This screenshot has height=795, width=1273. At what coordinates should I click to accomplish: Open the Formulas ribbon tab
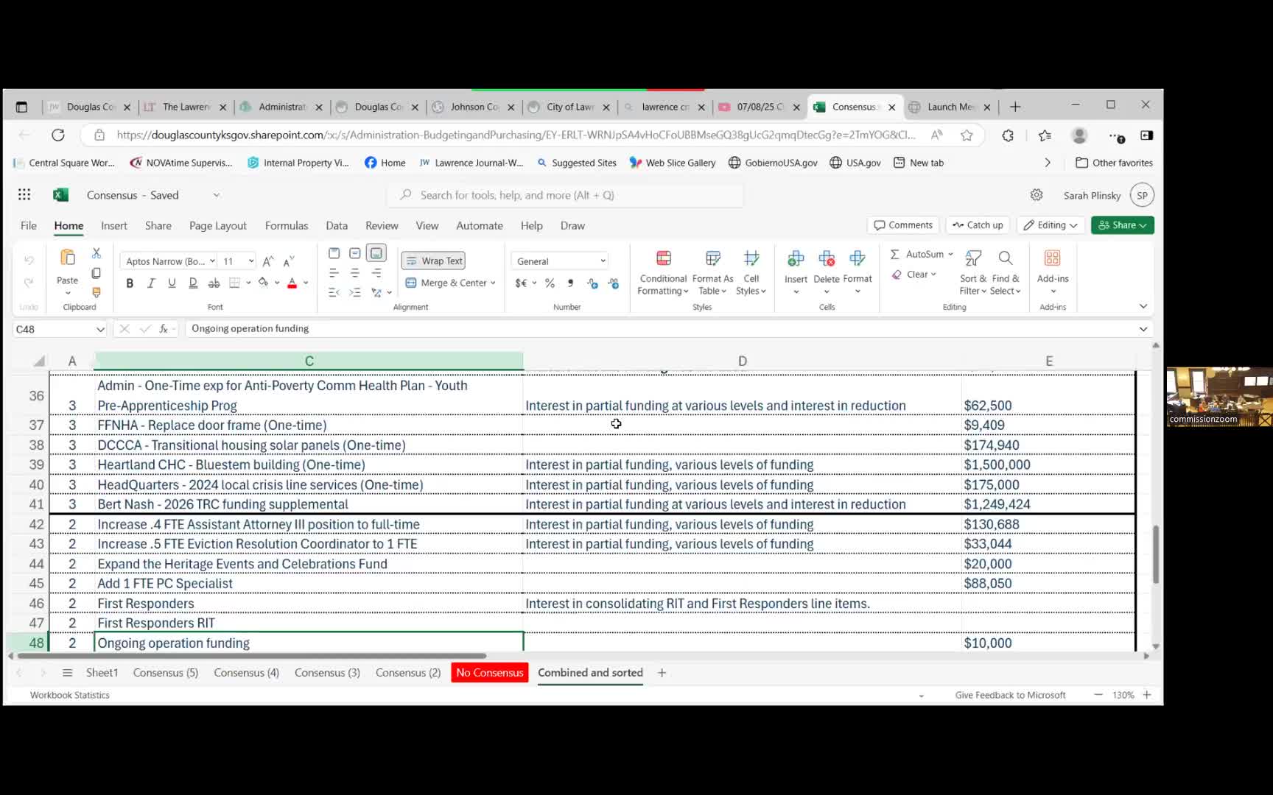tap(287, 225)
